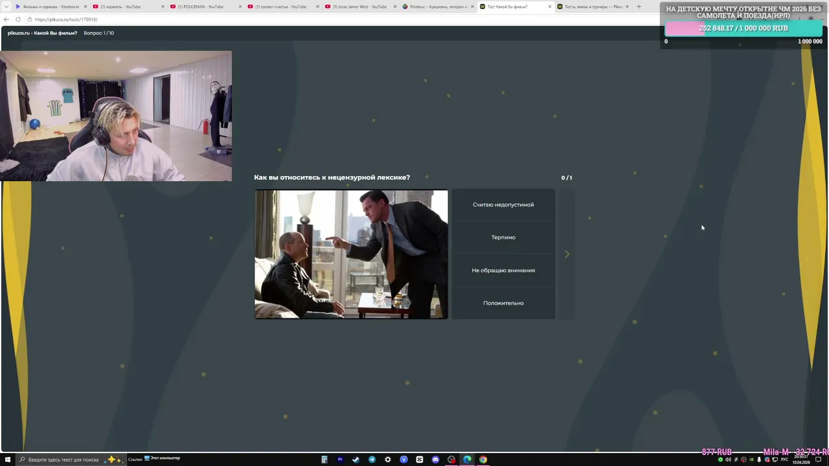Open the volume speaker tray icon
The height and width of the screenshot is (466, 829).
click(728, 460)
